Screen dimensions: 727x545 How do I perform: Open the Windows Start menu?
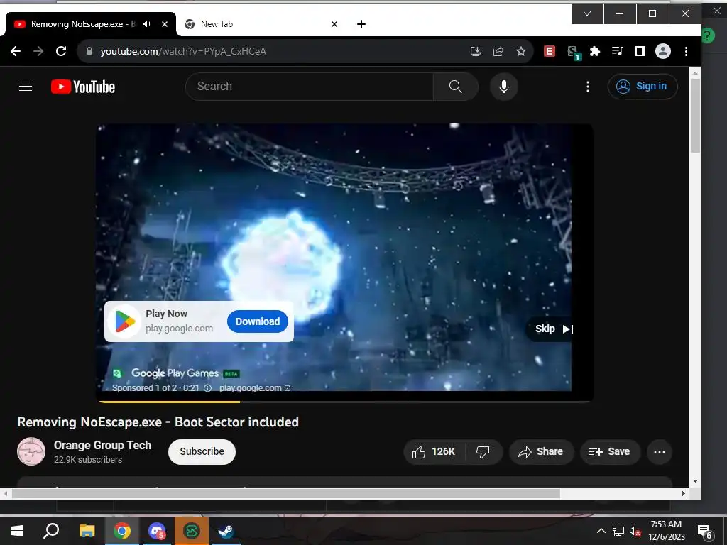point(17,530)
